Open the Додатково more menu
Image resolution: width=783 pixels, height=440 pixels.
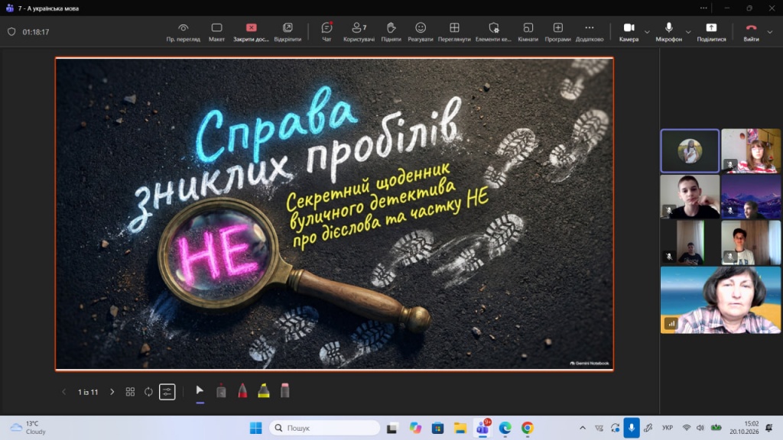(590, 32)
